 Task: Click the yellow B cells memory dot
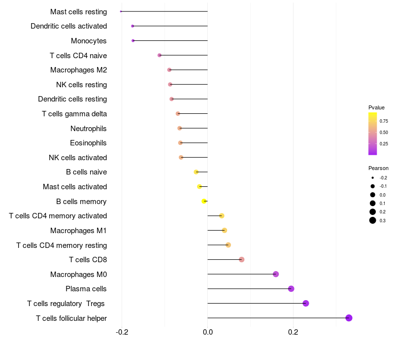click(204, 201)
